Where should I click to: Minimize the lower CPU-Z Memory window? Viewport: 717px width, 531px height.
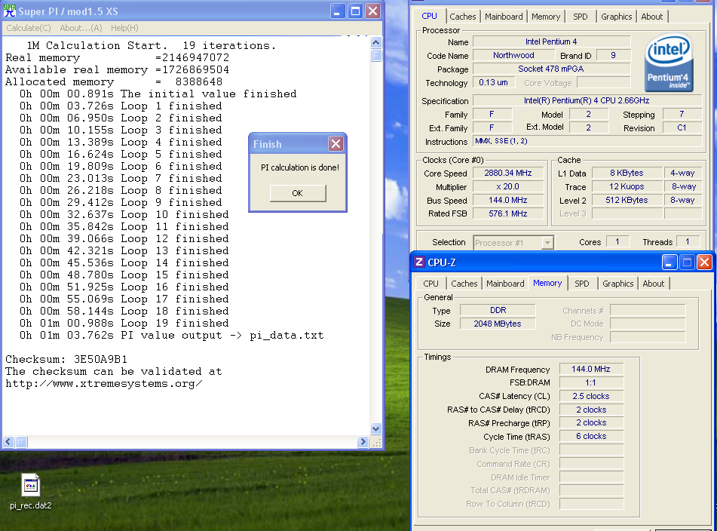point(669,262)
